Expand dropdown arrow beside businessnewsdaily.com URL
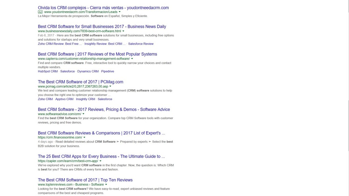This screenshot has height=196, width=349. [x=123, y=31]
